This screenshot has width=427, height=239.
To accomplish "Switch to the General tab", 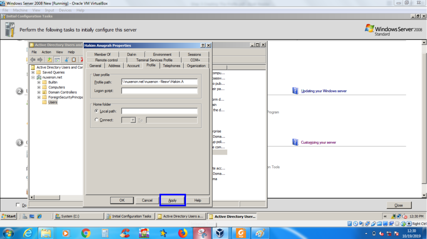I will 95,66.
